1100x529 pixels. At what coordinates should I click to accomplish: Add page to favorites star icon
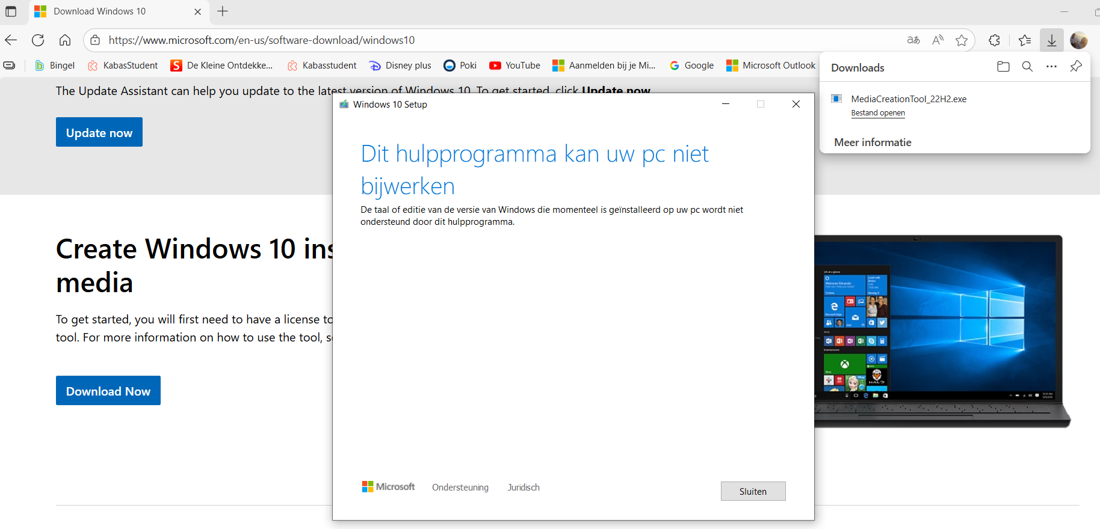[962, 40]
